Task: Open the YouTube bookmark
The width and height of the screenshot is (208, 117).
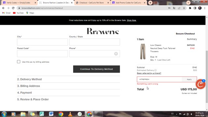Action: coord(18,13)
